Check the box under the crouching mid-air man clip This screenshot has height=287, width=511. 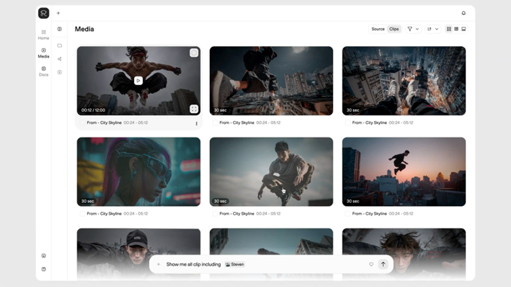(215, 214)
